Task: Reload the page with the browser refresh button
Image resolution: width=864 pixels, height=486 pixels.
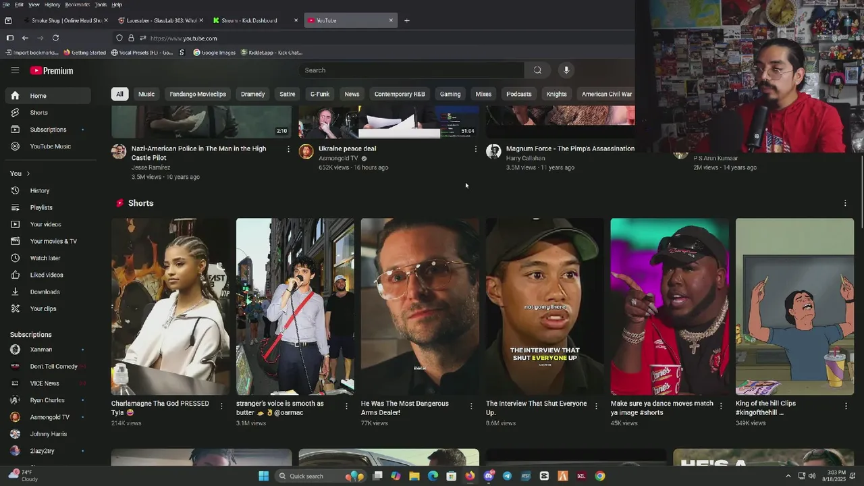Action: (55, 38)
